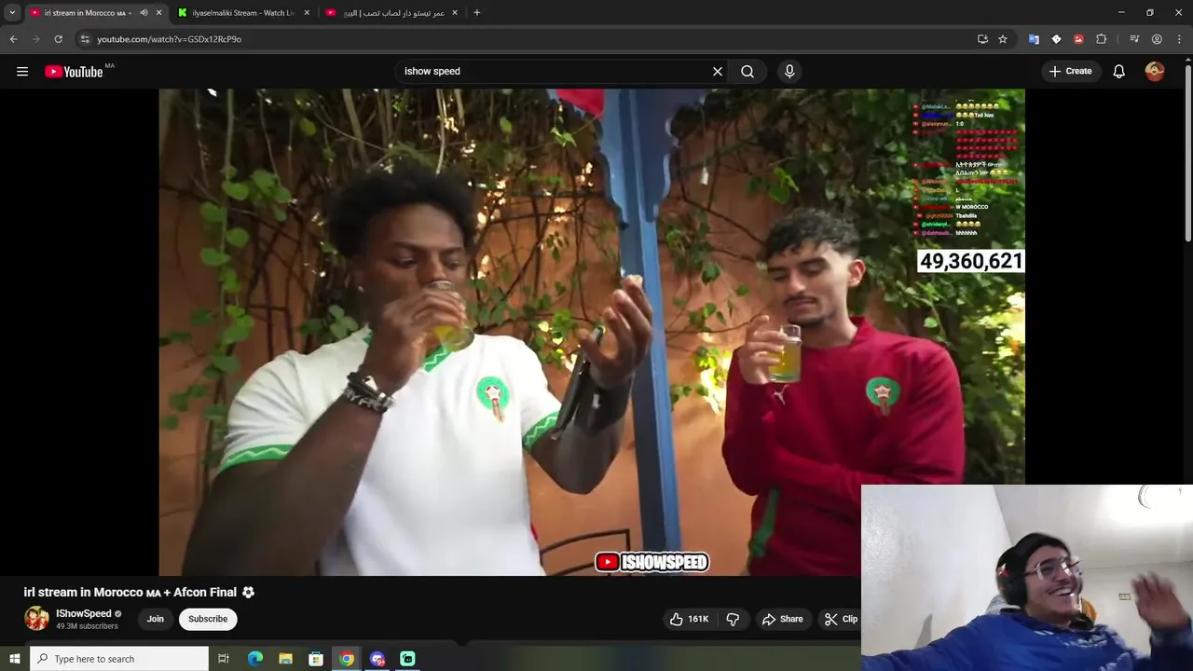Open Task View on taskbar

[224, 659]
